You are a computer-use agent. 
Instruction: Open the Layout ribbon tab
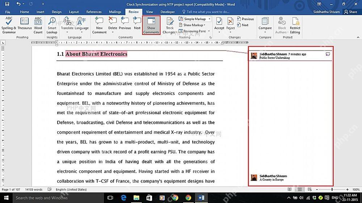[x=74, y=12]
